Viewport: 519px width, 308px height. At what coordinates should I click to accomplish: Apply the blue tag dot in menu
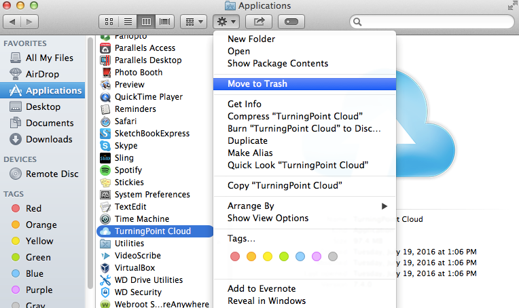point(300,256)
